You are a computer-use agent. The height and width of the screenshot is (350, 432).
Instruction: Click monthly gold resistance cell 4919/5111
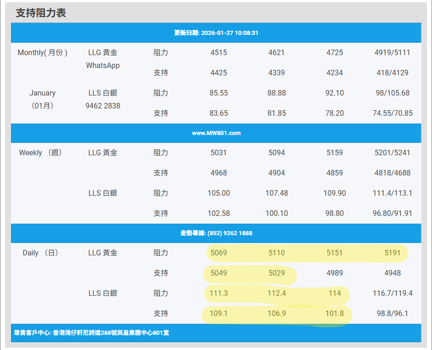(392, 53)
